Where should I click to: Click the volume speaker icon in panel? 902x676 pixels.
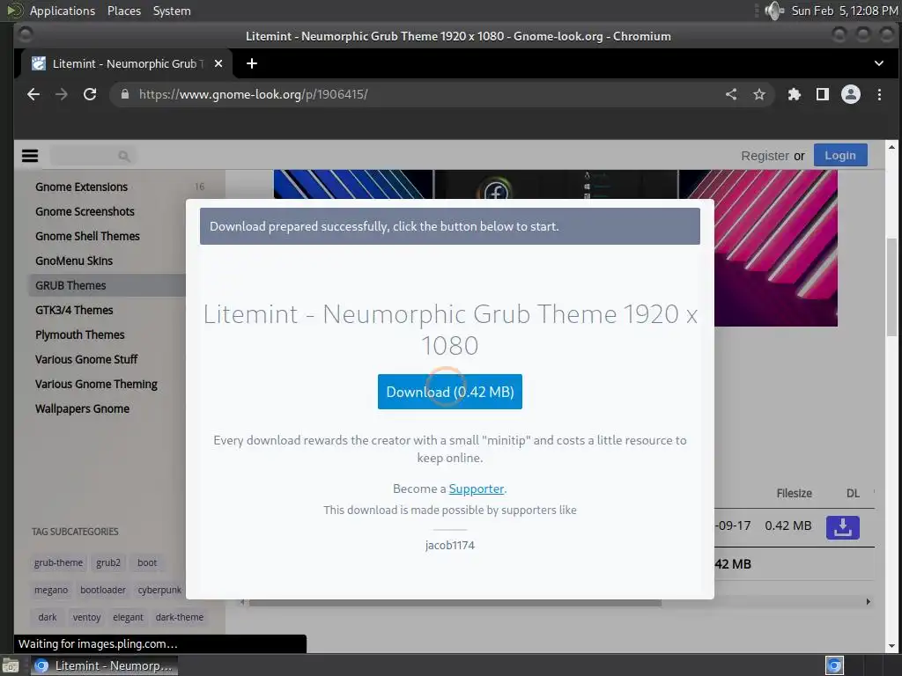pos(774,11)
